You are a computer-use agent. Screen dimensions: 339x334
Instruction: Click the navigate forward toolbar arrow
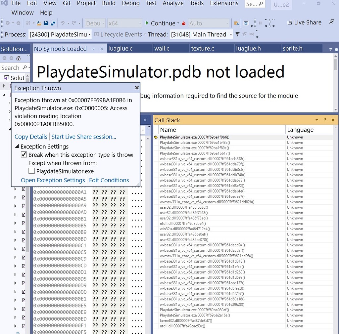pos(19,23)
